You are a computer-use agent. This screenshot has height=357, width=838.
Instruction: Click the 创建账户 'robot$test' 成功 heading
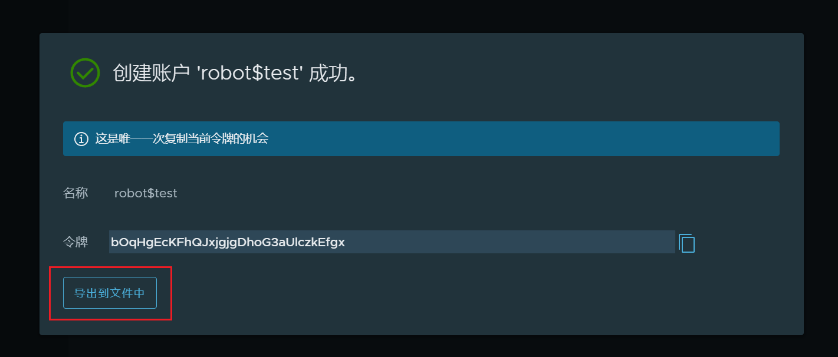pos(235,74)
